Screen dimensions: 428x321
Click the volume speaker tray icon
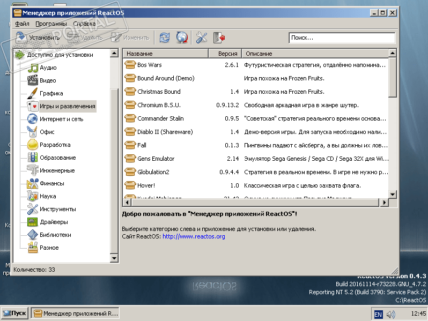390,315
